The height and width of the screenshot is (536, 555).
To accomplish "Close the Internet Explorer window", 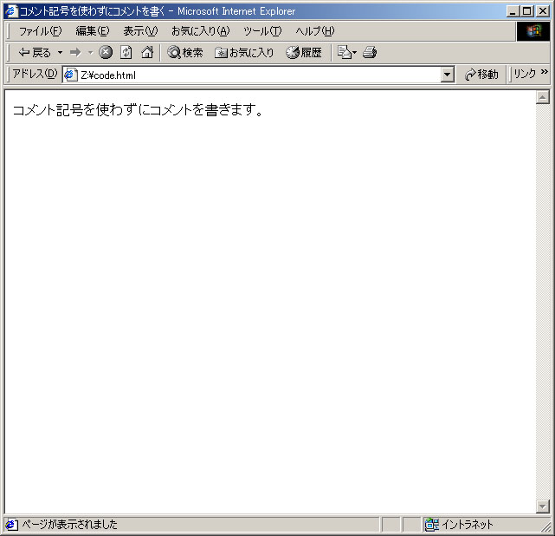I will [543, 11].
